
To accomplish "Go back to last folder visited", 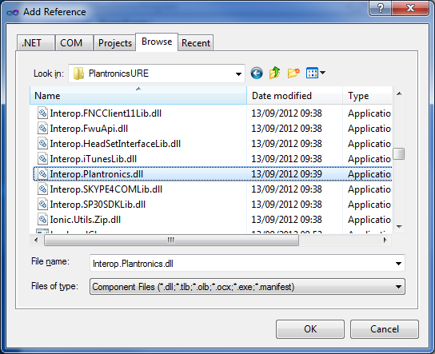I will point(257,74).
